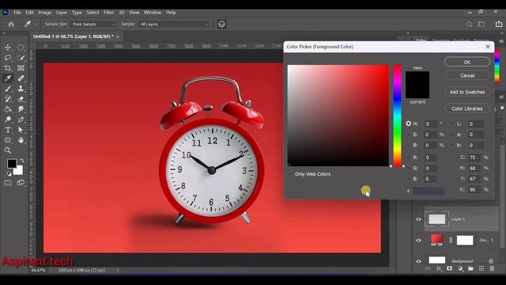Click Add to Swatches button
The height and width of the screenshot is (285, 506).
(467, 92)
